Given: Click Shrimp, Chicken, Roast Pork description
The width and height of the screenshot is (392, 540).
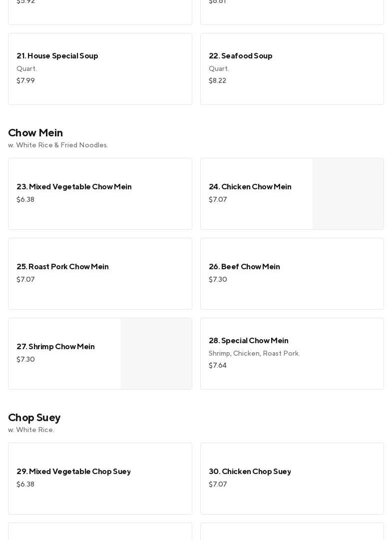Looking at the screenshot, I should (254, 354).
